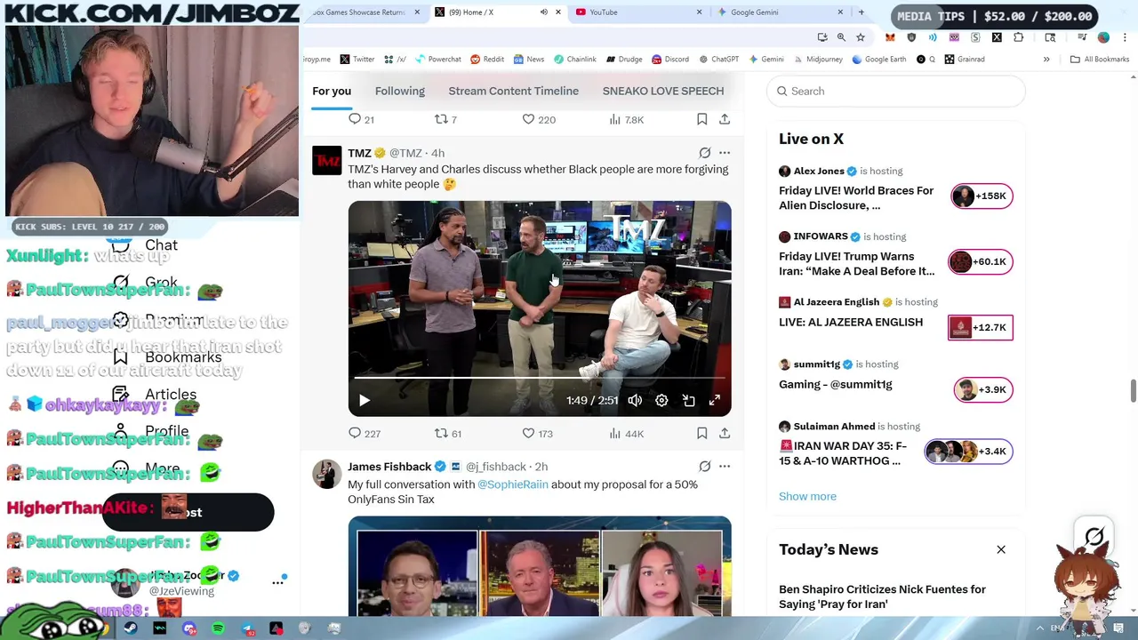The height and width of the screenshot is (640, 1138).
Task: Bookmark the post with 7.8K views
Action: 701,119
